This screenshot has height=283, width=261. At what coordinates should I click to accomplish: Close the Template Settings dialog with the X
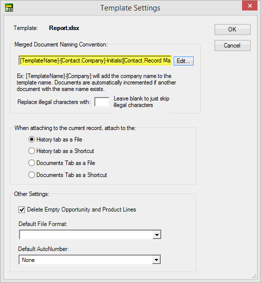[250, 5]
